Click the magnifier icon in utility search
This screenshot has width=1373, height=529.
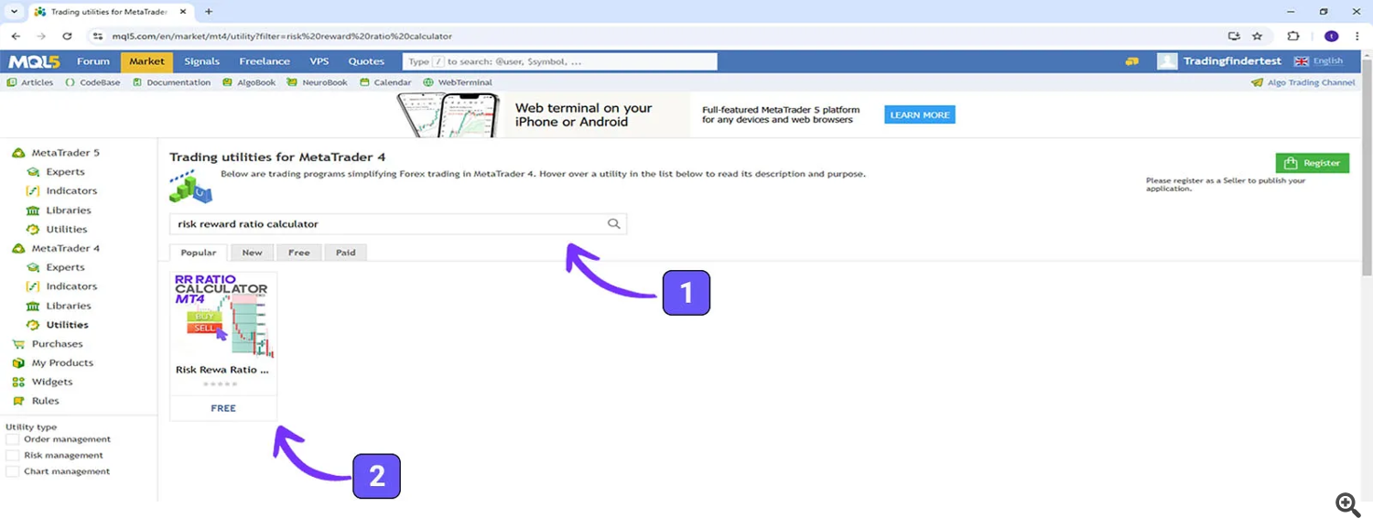(x=614, y=224)
